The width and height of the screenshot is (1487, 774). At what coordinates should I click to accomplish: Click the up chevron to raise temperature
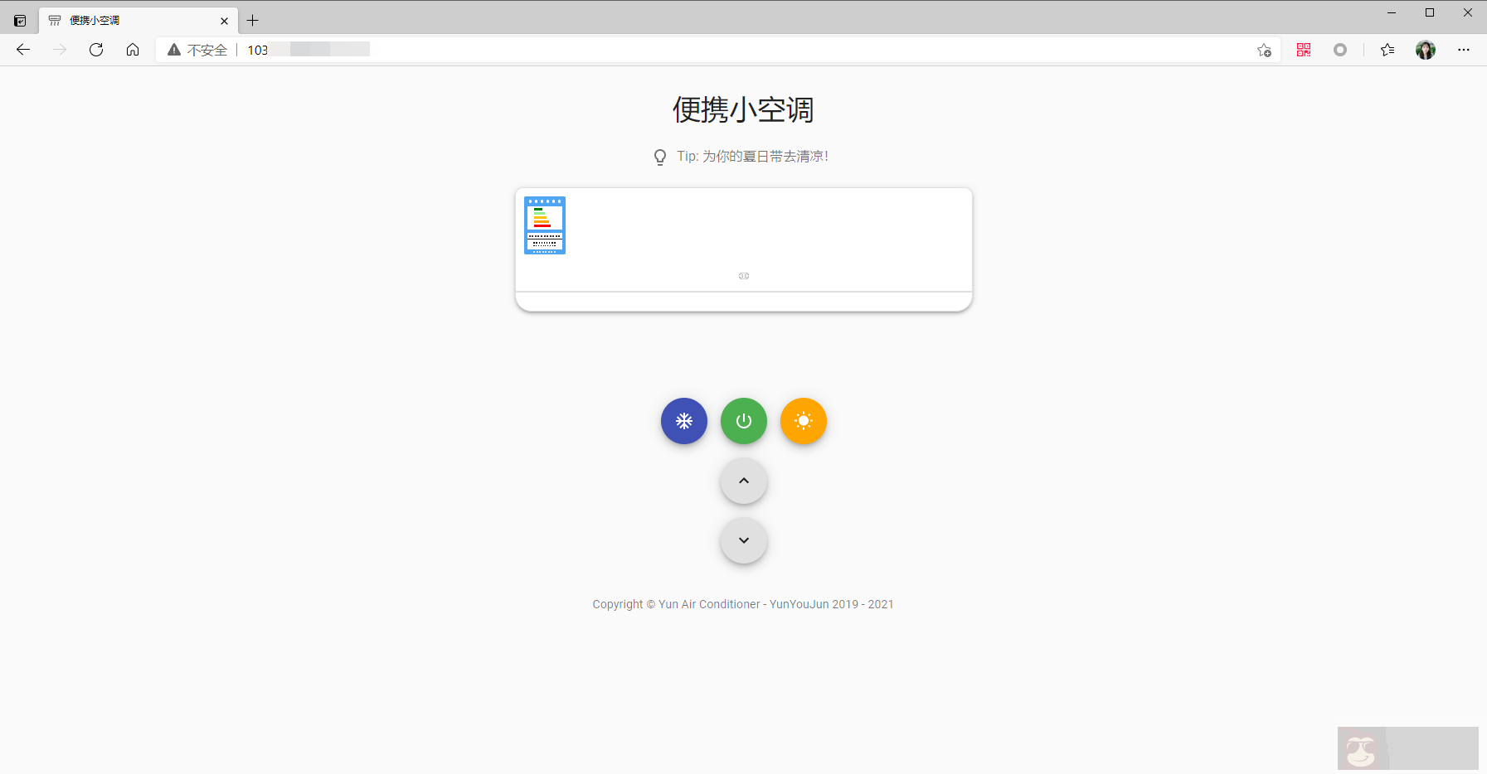743,481
